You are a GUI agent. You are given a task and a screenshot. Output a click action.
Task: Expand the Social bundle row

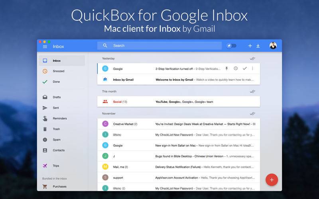pos(179,101)
